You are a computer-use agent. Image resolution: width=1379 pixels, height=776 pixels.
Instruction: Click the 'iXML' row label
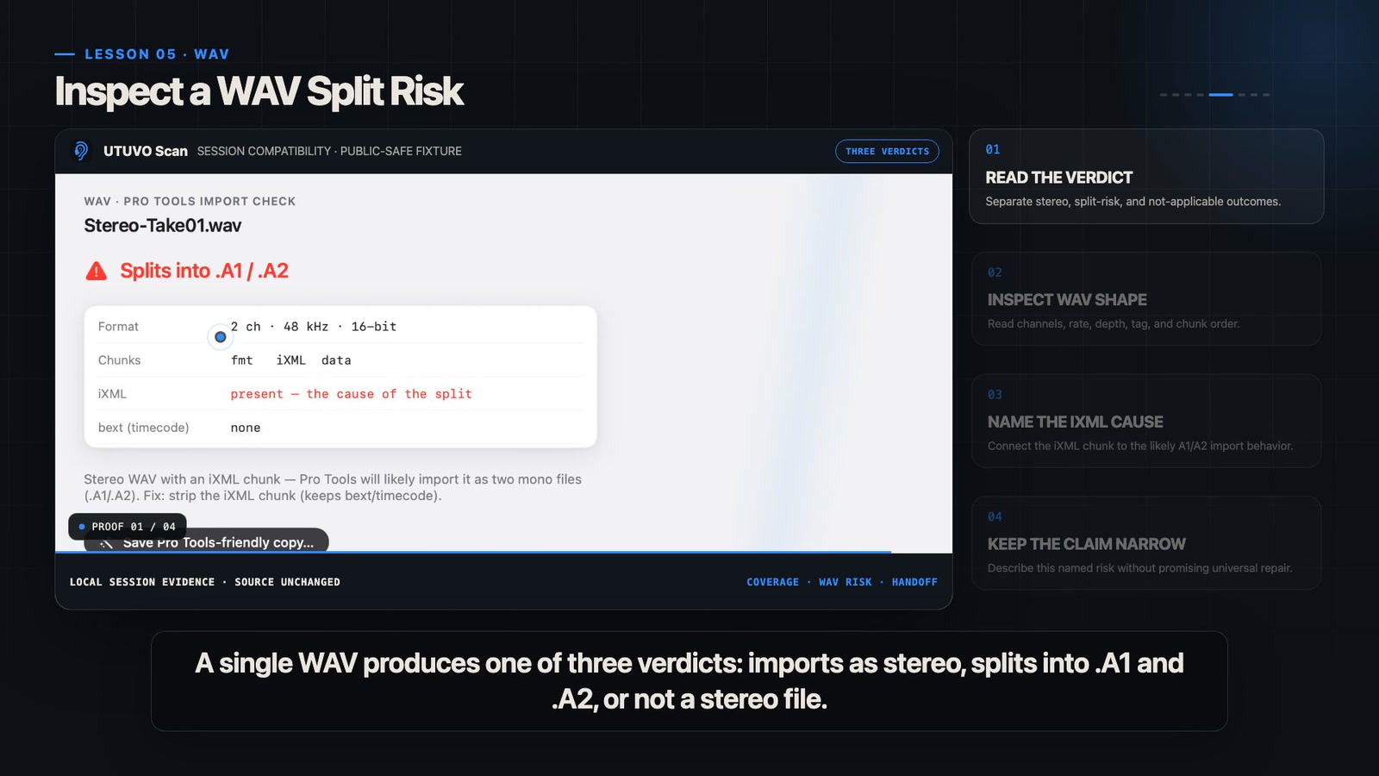coord(112,394)
